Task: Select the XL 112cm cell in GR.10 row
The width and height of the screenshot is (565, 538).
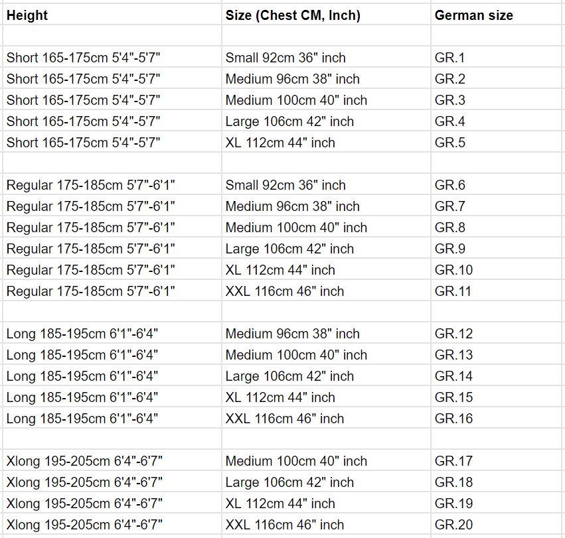Action: (x=280, y=270)
